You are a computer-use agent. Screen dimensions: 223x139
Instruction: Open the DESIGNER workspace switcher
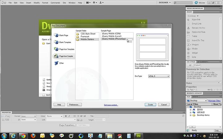pos(164,2)
